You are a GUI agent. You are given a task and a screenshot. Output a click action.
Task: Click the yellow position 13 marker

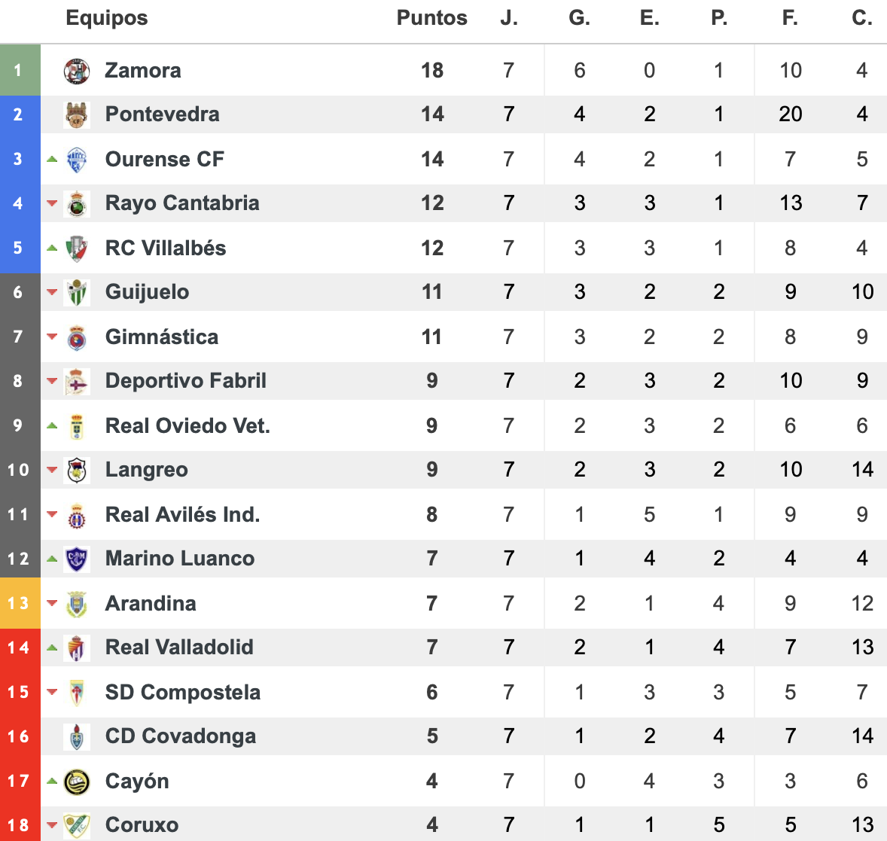tap(20, 603)
